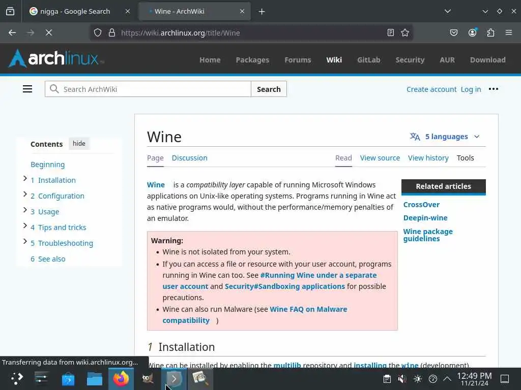This screenshot has height=390, width=521.
Task: Open Wine package guidelines link
Action: (428, 235)
